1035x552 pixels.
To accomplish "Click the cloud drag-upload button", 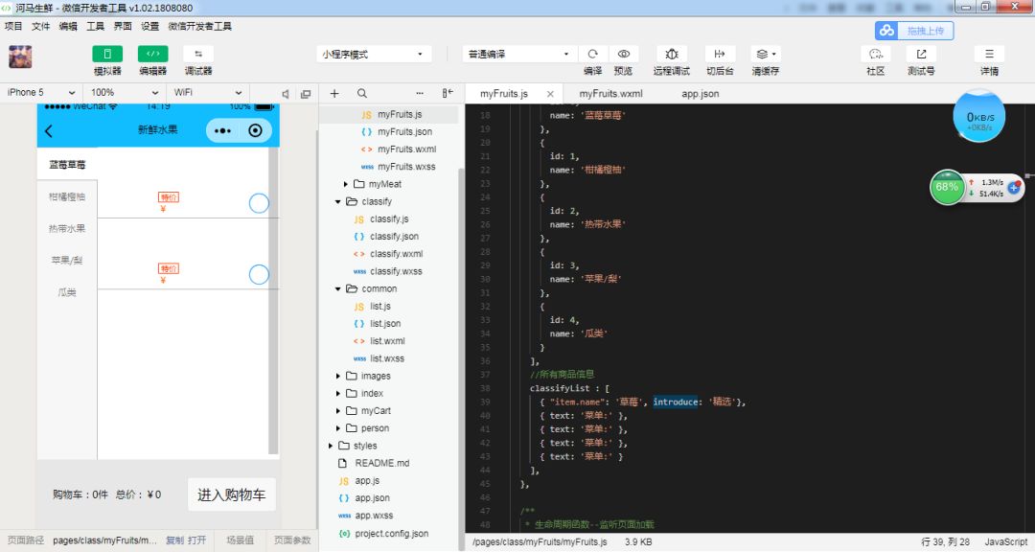I will coord(914,31).
